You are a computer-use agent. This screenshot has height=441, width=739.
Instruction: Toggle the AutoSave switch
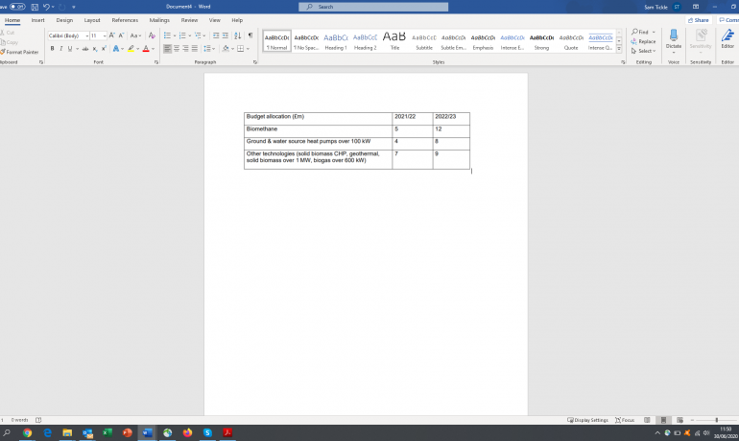[x=16, y=7]
